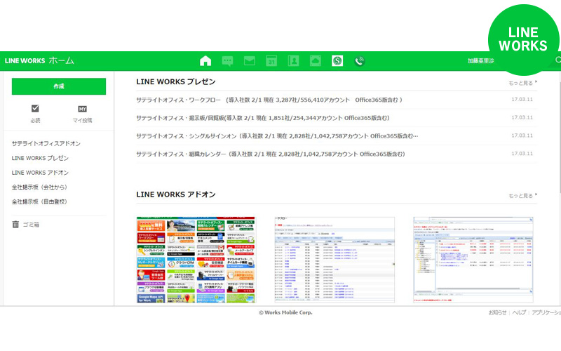Screen dimensions: 561x351
Task: Click もっと見る for LINE WORKS アドオン
Action: (x=522, y=196)
